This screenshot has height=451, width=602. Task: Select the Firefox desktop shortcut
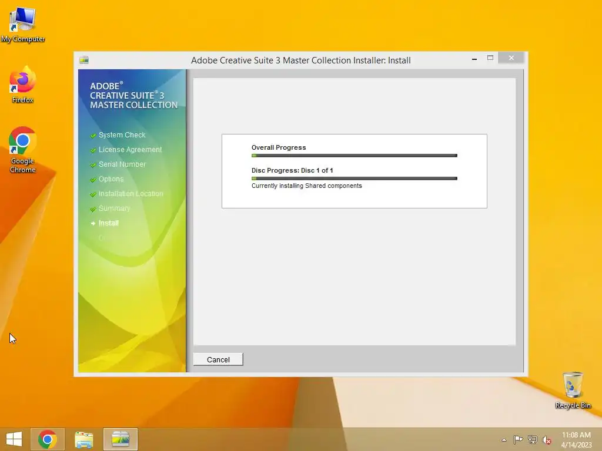point(23,85)
